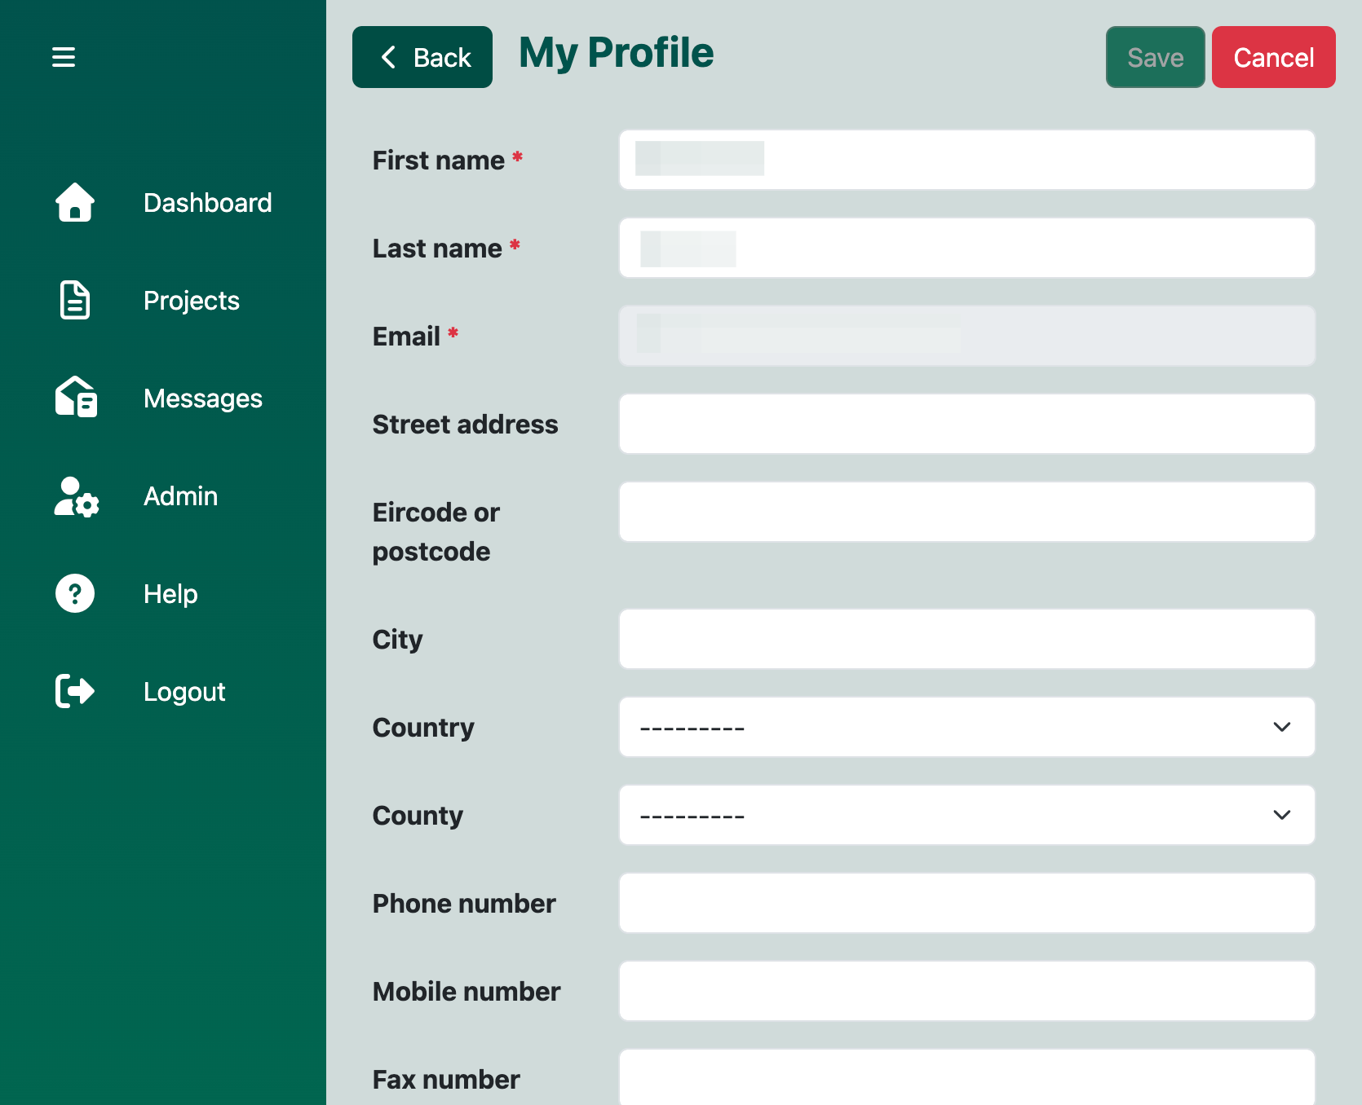Expand the County dropdown
The height and width of the screenshot is (1105, 1362).
(967, 815)
